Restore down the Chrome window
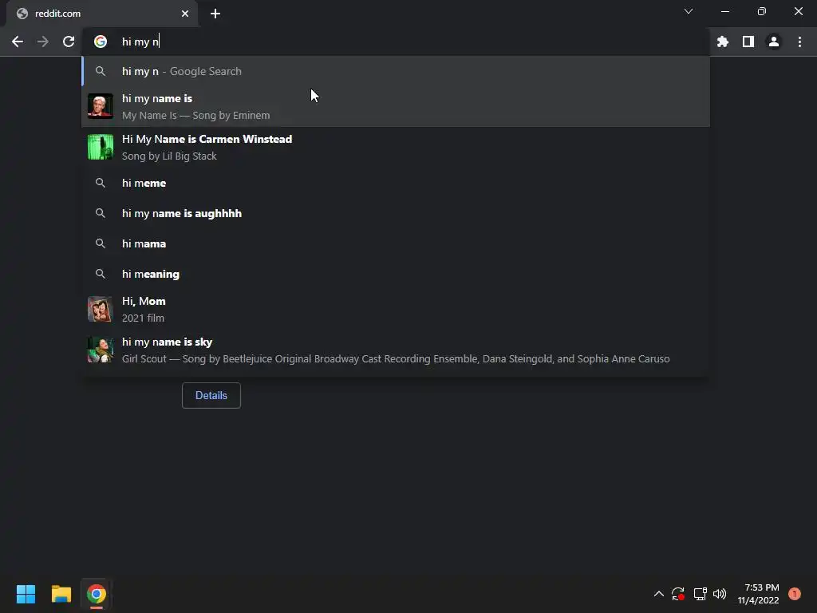817x613 pixels. pos(762,11)
